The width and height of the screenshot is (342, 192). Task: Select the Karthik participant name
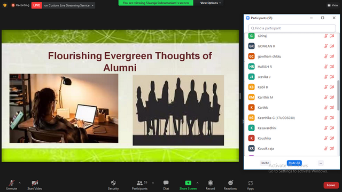(262, 108)
